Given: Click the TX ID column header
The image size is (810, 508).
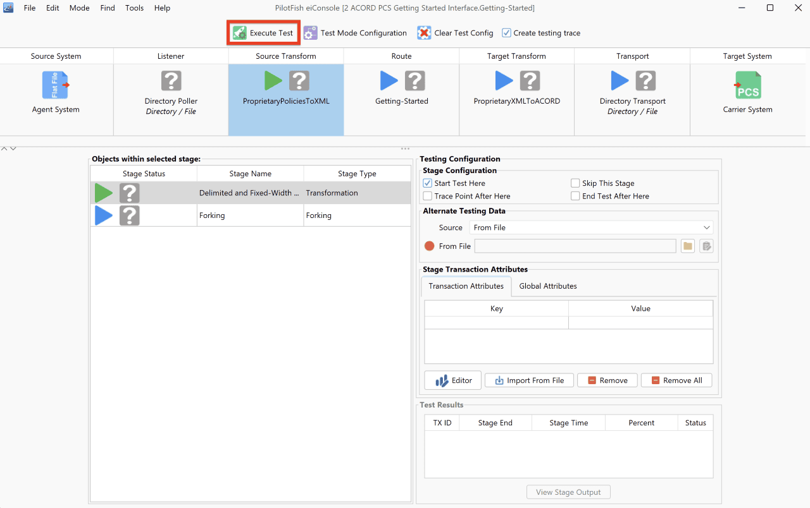Looking at the screenshot, I should (x=442, y=423).
